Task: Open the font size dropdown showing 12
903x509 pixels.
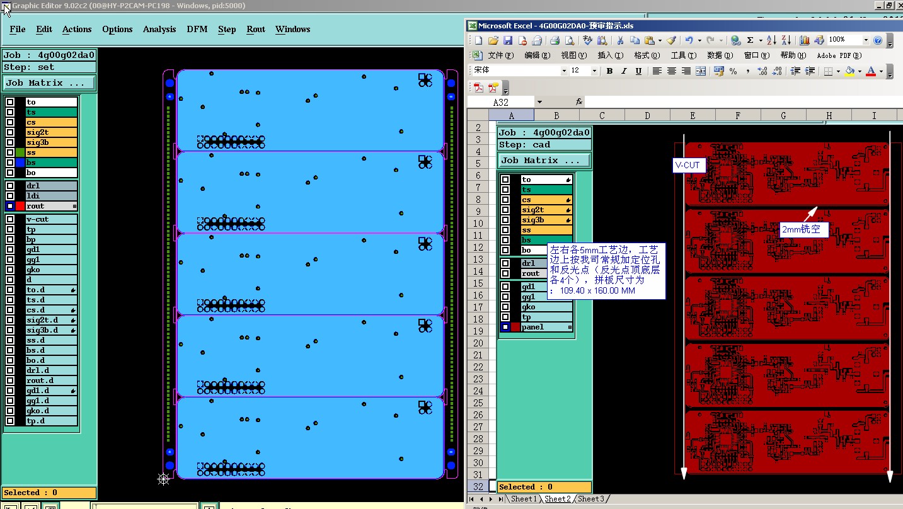Action: (x=594, y=71)
